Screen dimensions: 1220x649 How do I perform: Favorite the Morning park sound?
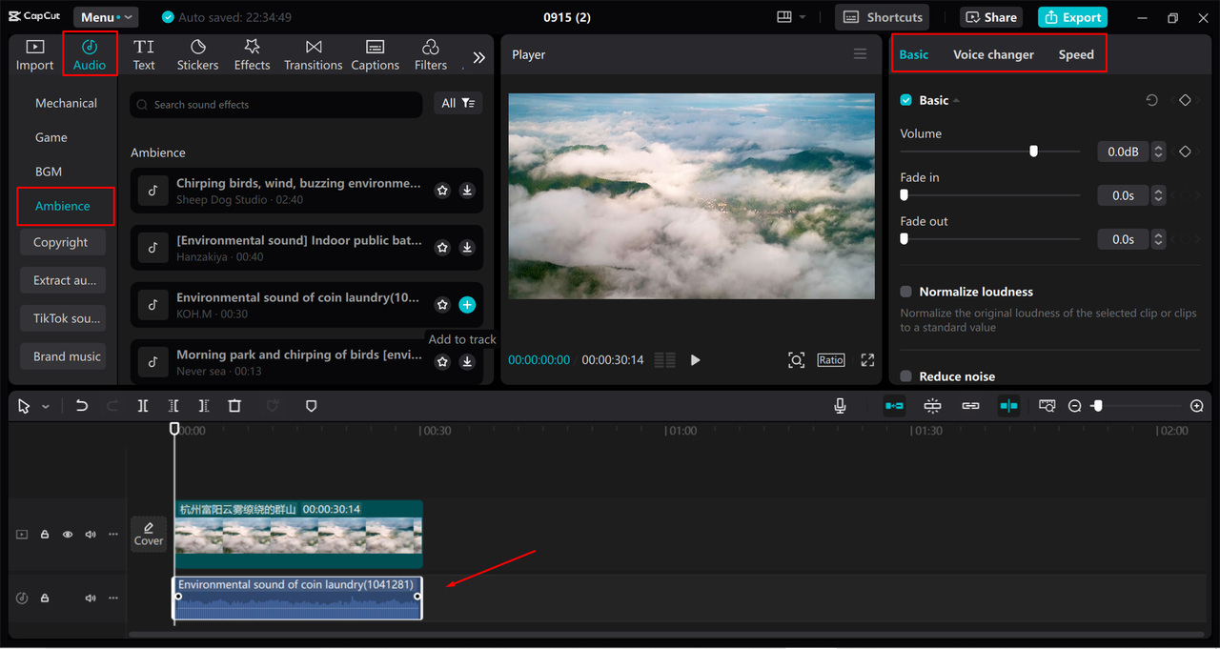point(442,362)
